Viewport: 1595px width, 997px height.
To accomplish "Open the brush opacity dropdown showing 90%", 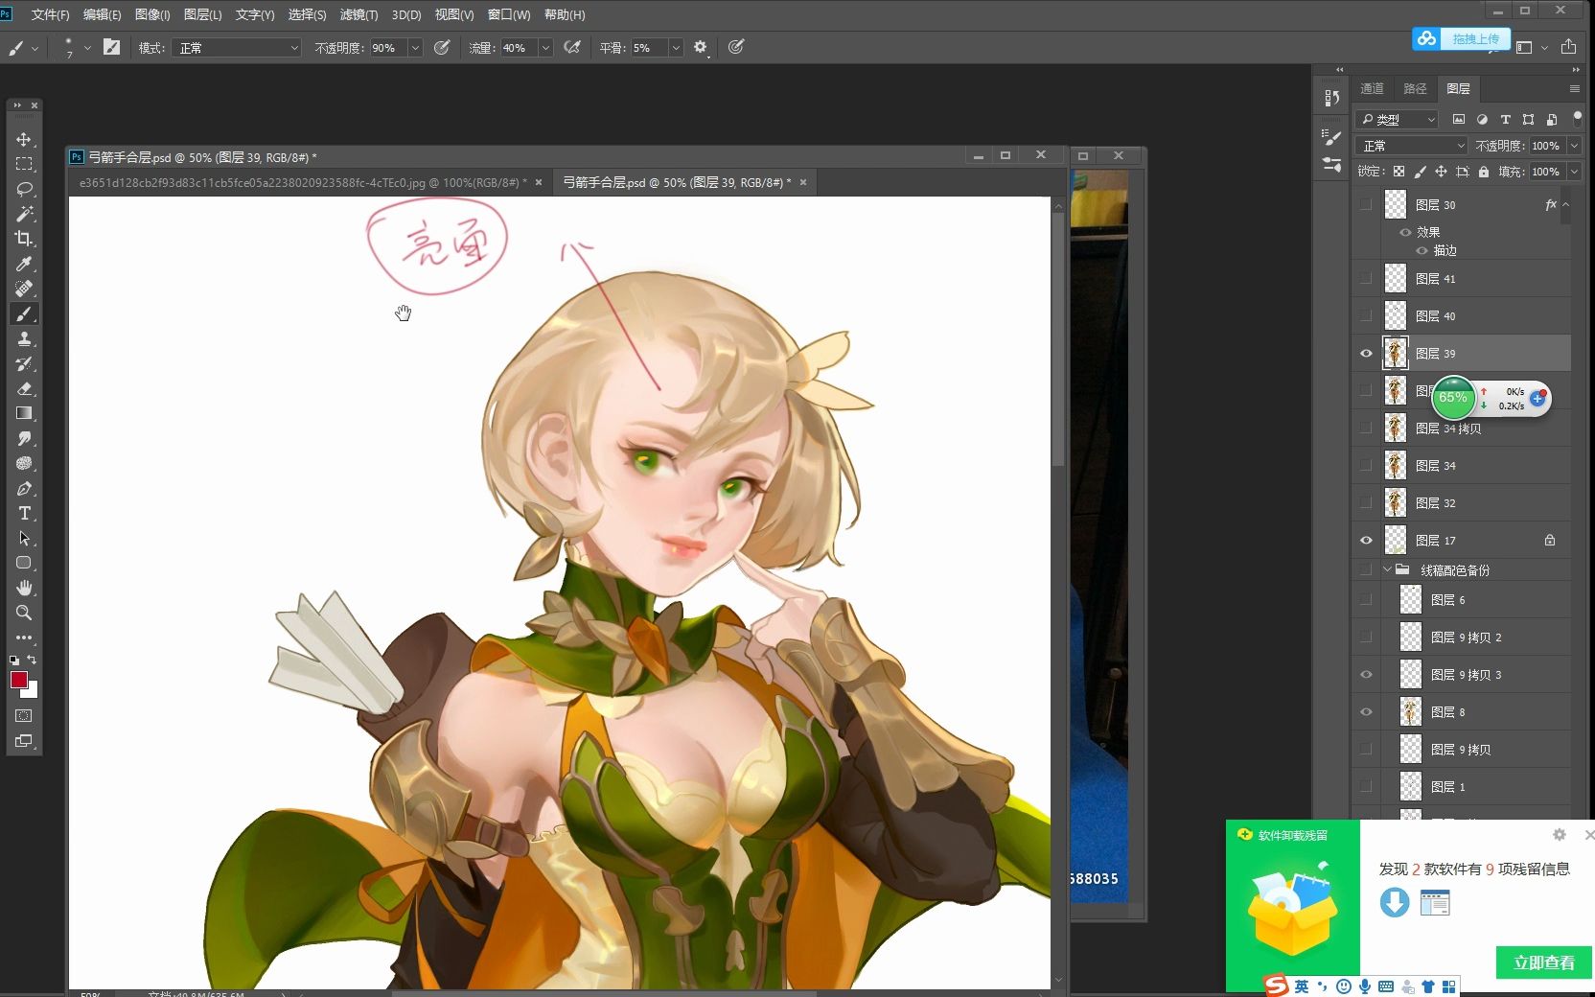I will pos(414,47).
